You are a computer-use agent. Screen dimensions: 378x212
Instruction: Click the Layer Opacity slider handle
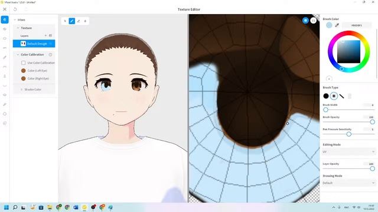[373, 168]
